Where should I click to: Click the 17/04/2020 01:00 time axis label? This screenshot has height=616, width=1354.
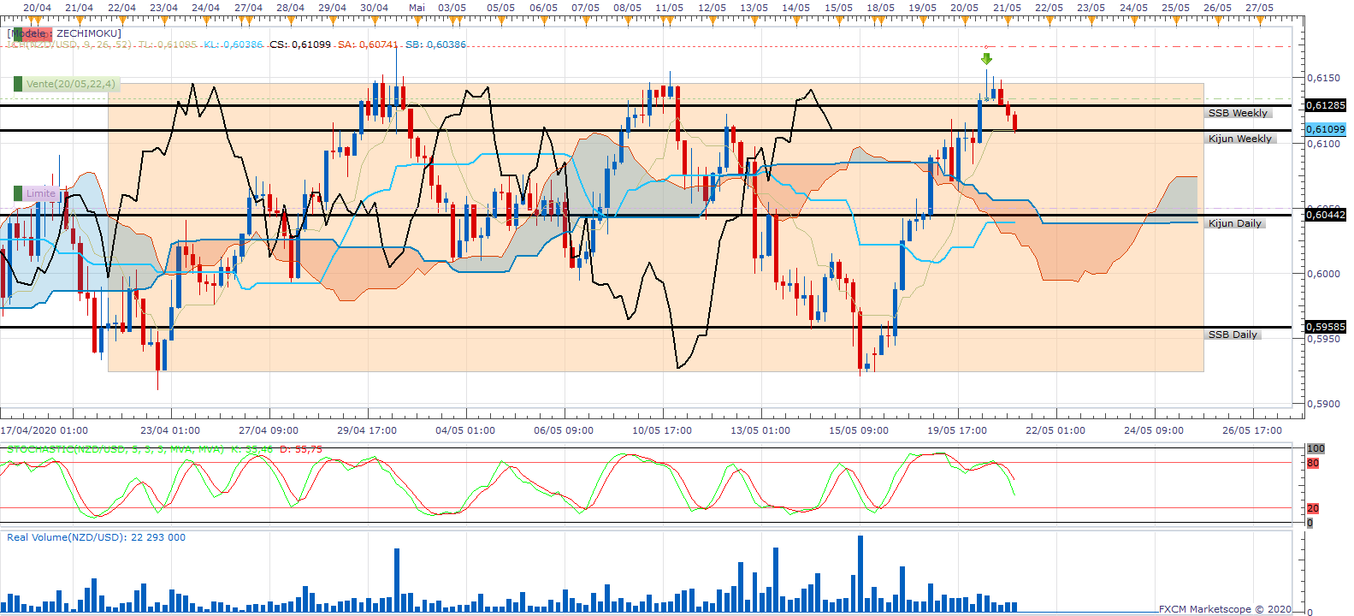44,430
